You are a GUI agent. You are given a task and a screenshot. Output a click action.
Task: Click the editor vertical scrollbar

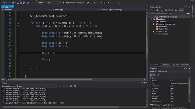click(147, 46)
